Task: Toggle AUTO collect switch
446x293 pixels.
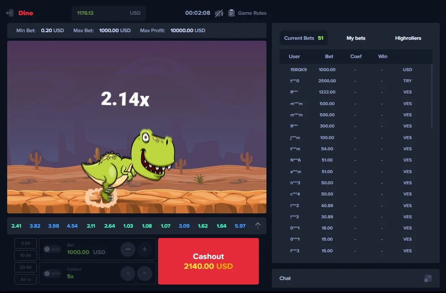Action: (52, 273)
